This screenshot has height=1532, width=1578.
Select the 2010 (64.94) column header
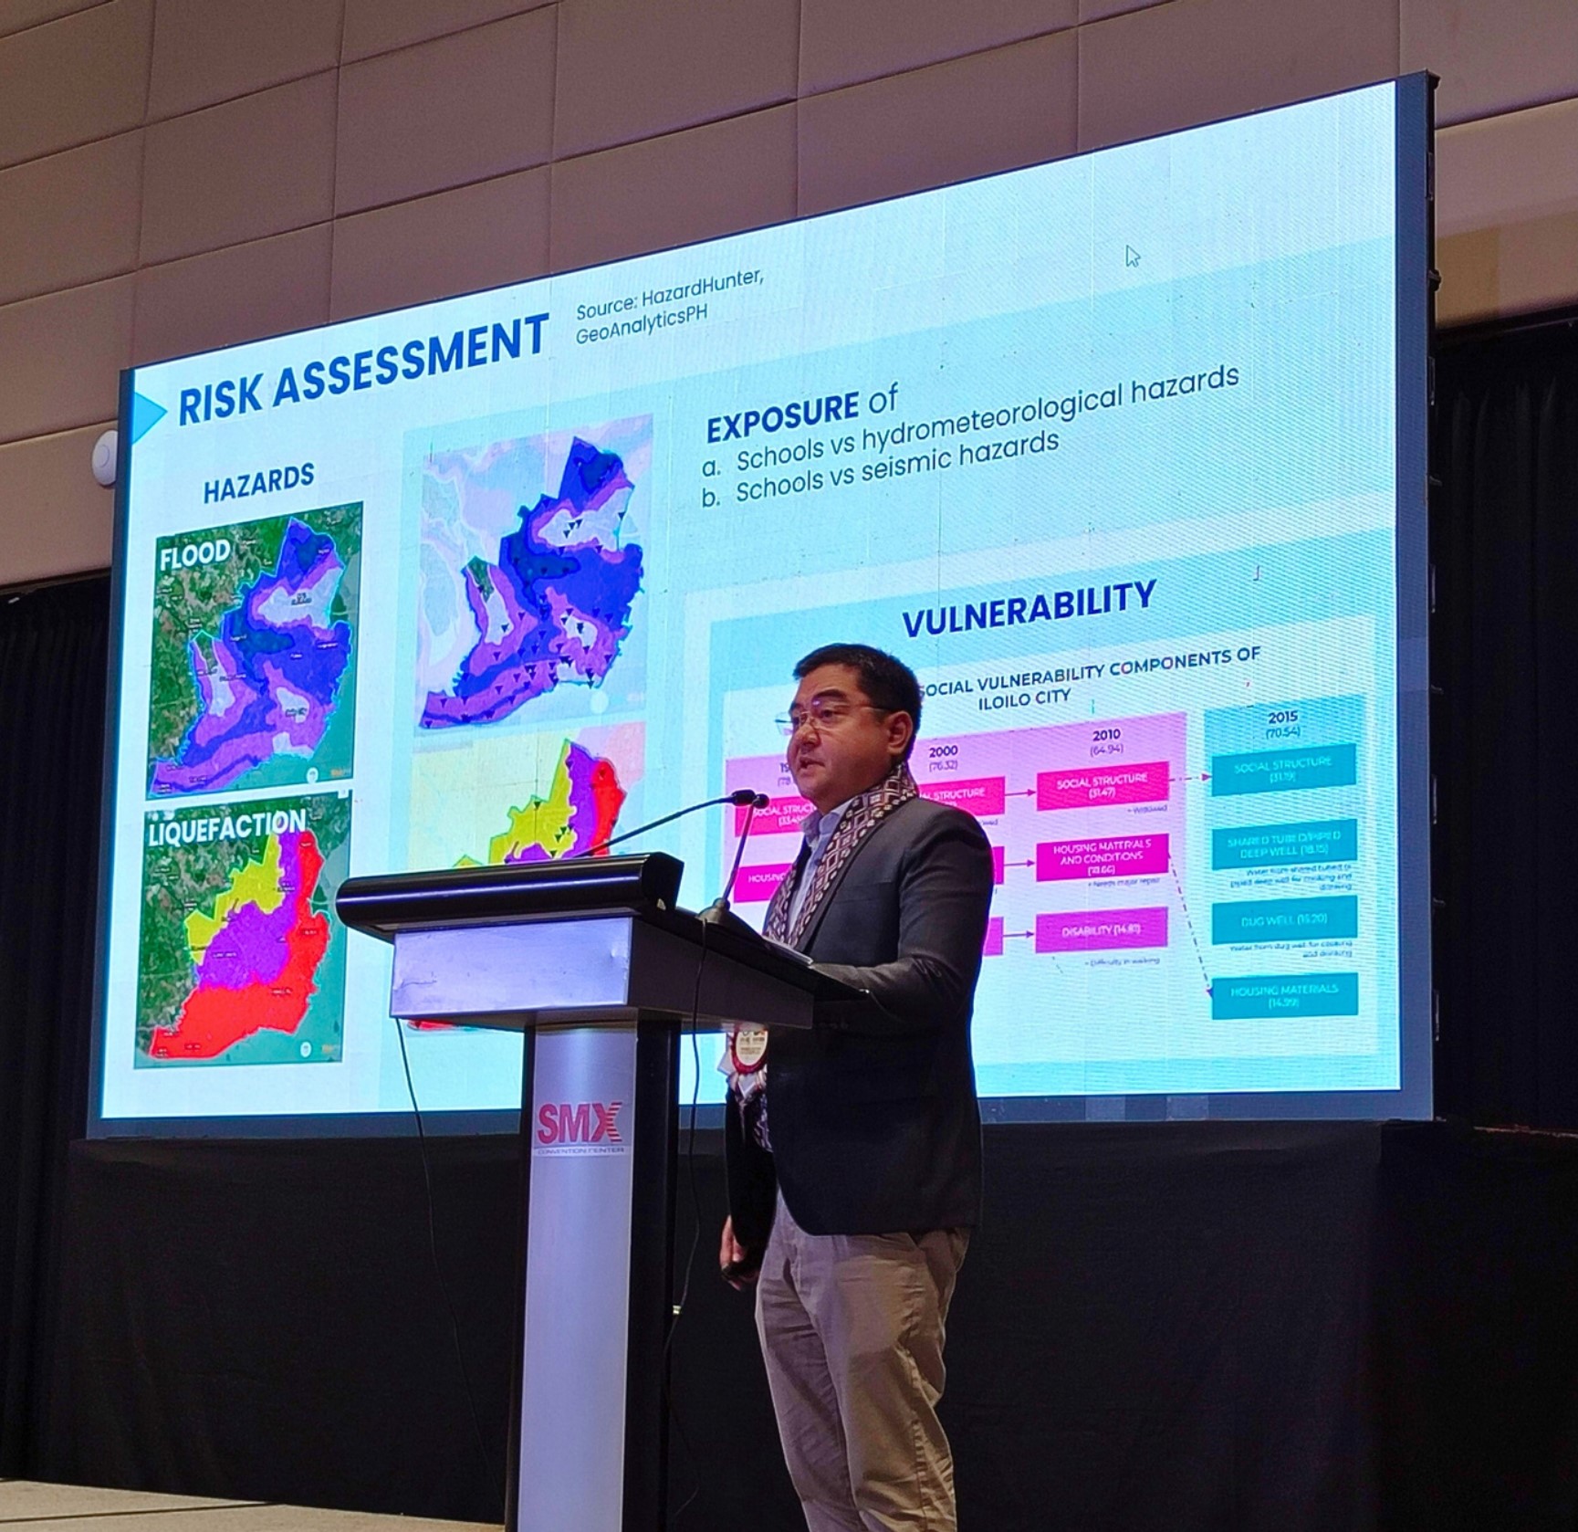tap(1105, 740)
